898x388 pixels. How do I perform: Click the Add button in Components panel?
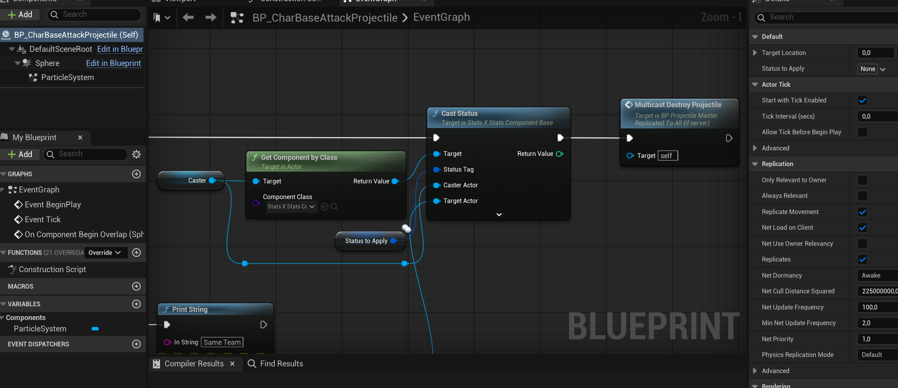point(20,15)
